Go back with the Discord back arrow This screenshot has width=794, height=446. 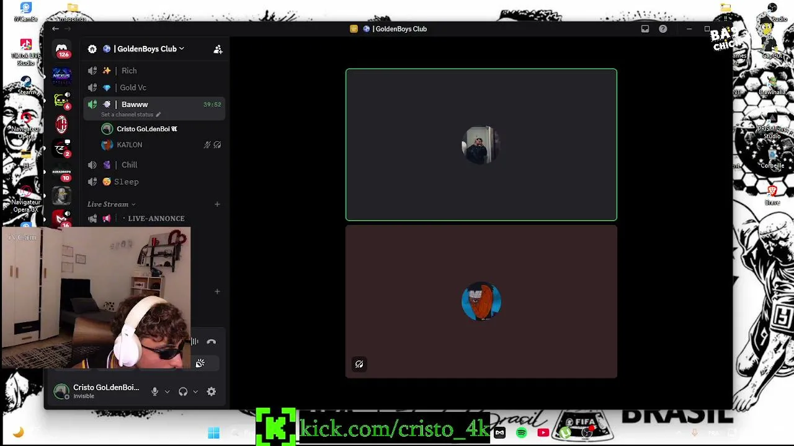(55, 28)
